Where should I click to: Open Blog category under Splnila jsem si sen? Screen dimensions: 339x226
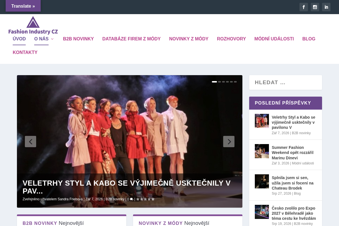pos(297,194)
